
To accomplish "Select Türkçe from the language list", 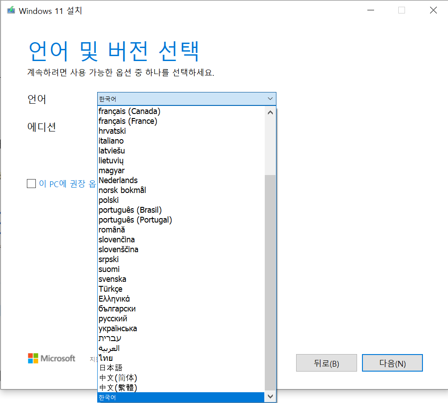I will pyautogui.click(x=181, y=289).
